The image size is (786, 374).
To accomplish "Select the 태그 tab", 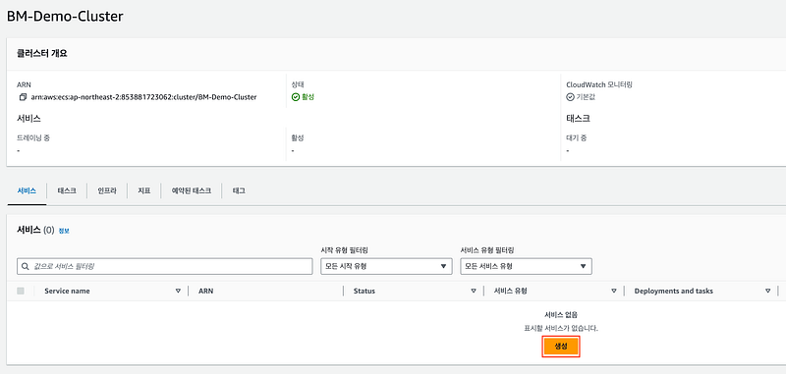I will (x=239, y=190).
